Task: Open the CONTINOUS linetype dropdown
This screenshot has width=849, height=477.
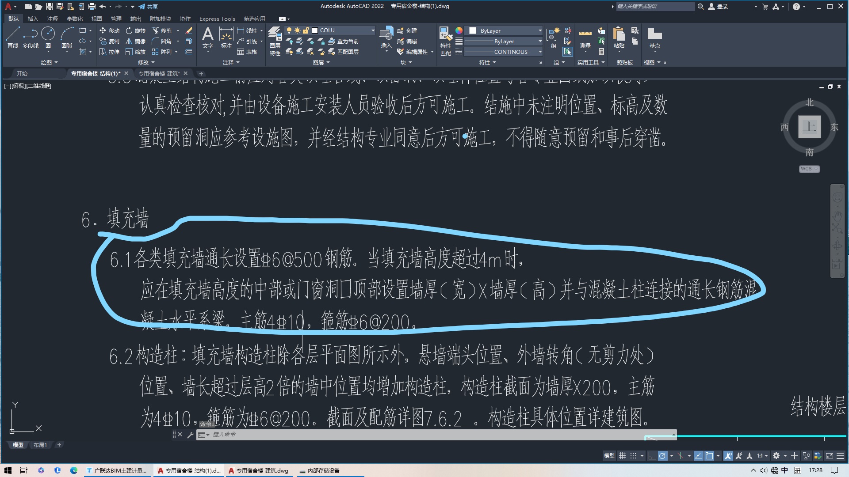Action: (x=503, y=52)
